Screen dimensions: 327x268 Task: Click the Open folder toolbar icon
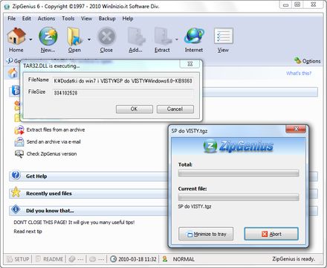coord(74,36)
